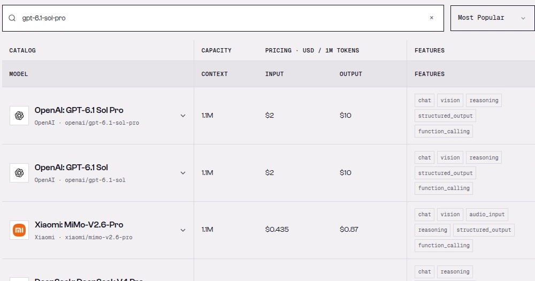Image resolution: width=535 pixels, height=281 pixels.
Task: Click the search magnifier icon
Action: (x=12, y=18)
